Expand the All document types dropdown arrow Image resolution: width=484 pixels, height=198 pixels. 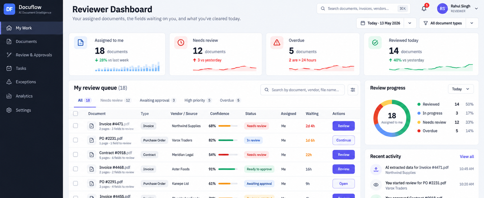tap(472, 23)
